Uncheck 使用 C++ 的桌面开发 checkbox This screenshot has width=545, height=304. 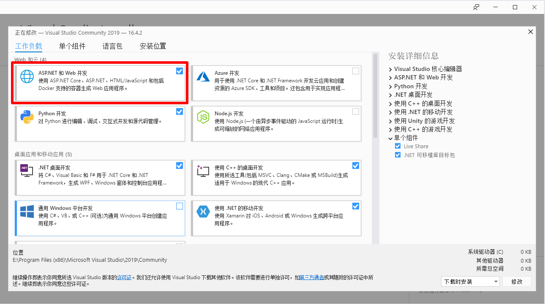(356, 166)
